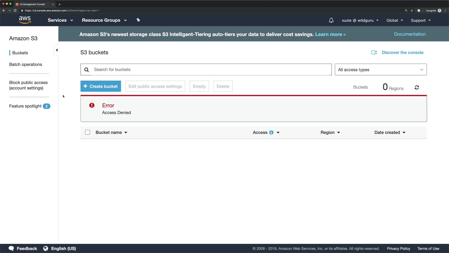Click the S3 buckets page heading
449x253 pixels.
[x=94, y=52]
